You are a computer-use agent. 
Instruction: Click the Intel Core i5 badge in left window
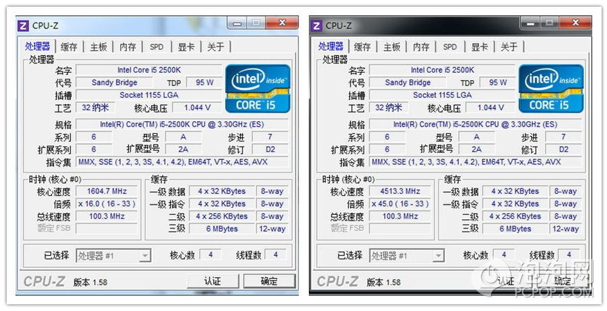click(257, 89)
